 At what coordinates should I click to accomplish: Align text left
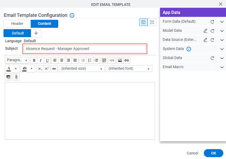[55, 60]
